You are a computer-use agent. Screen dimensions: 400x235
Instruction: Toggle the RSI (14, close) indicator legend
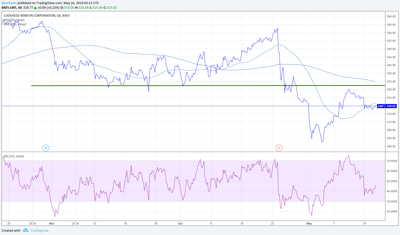(13, 156)
